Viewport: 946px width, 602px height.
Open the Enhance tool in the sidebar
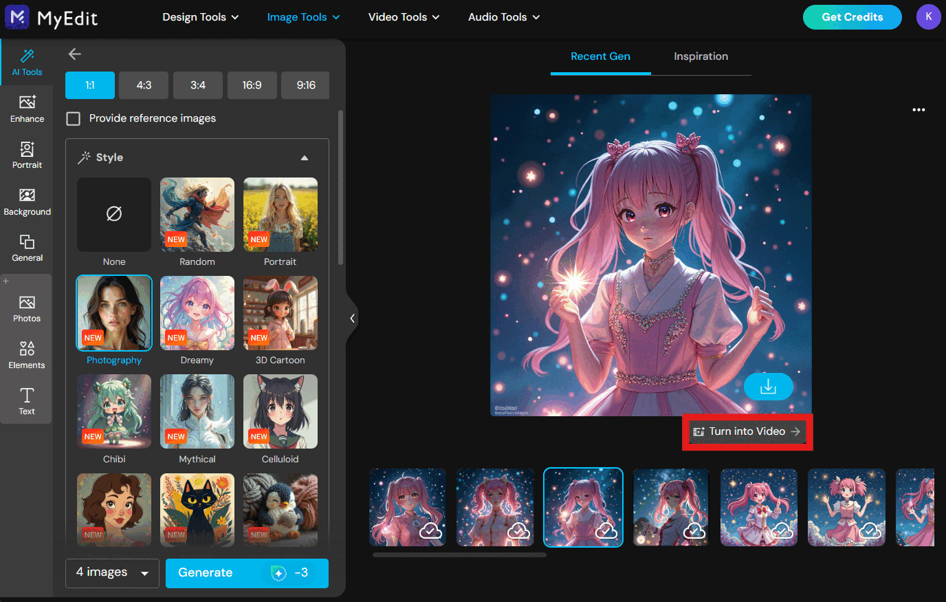point(27,109)
